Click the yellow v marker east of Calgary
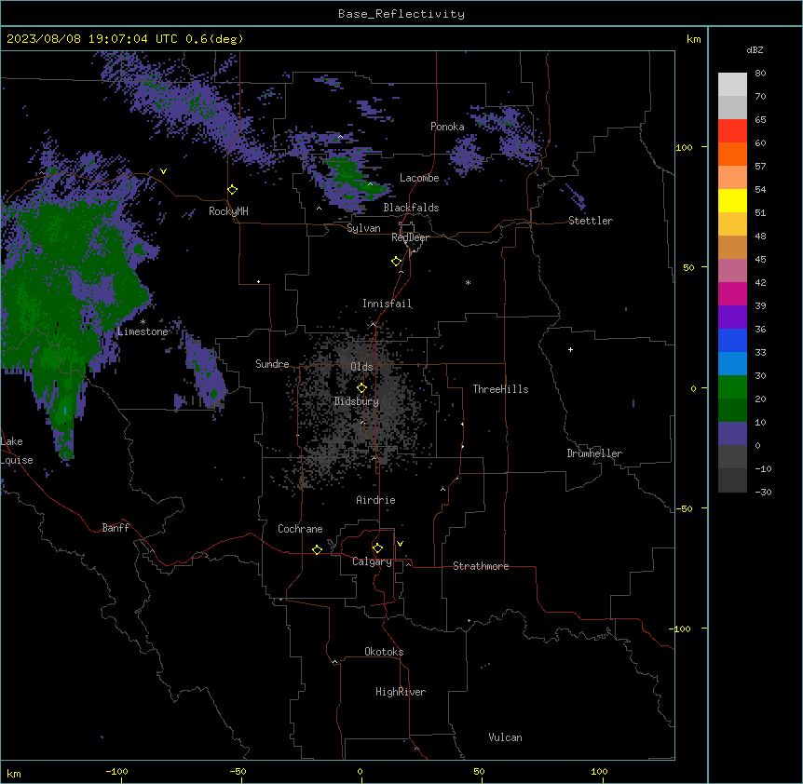 400,544
